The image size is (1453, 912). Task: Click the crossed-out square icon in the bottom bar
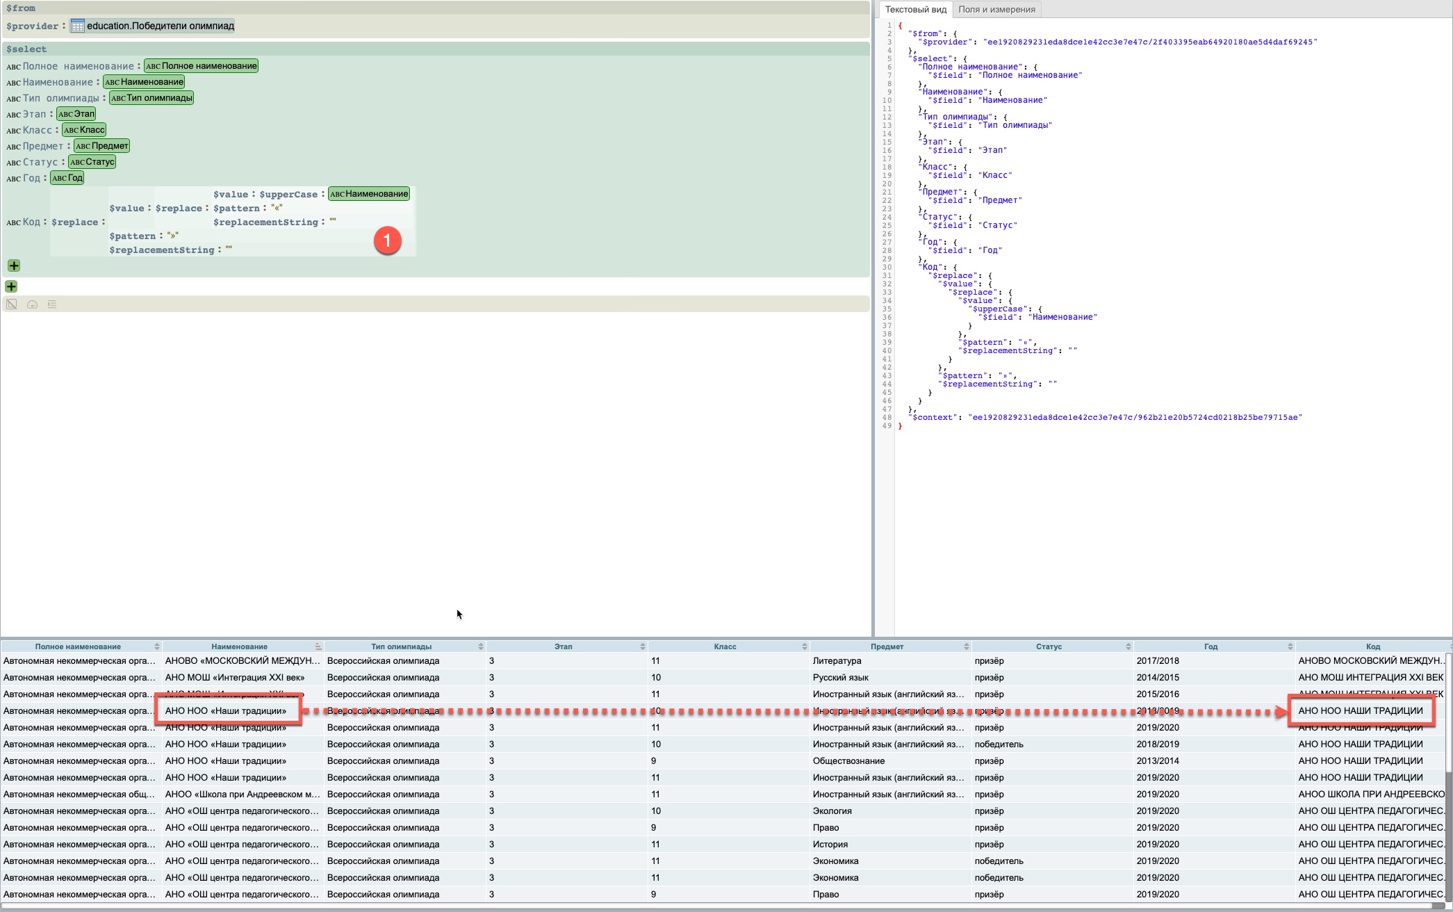[12, 304]
